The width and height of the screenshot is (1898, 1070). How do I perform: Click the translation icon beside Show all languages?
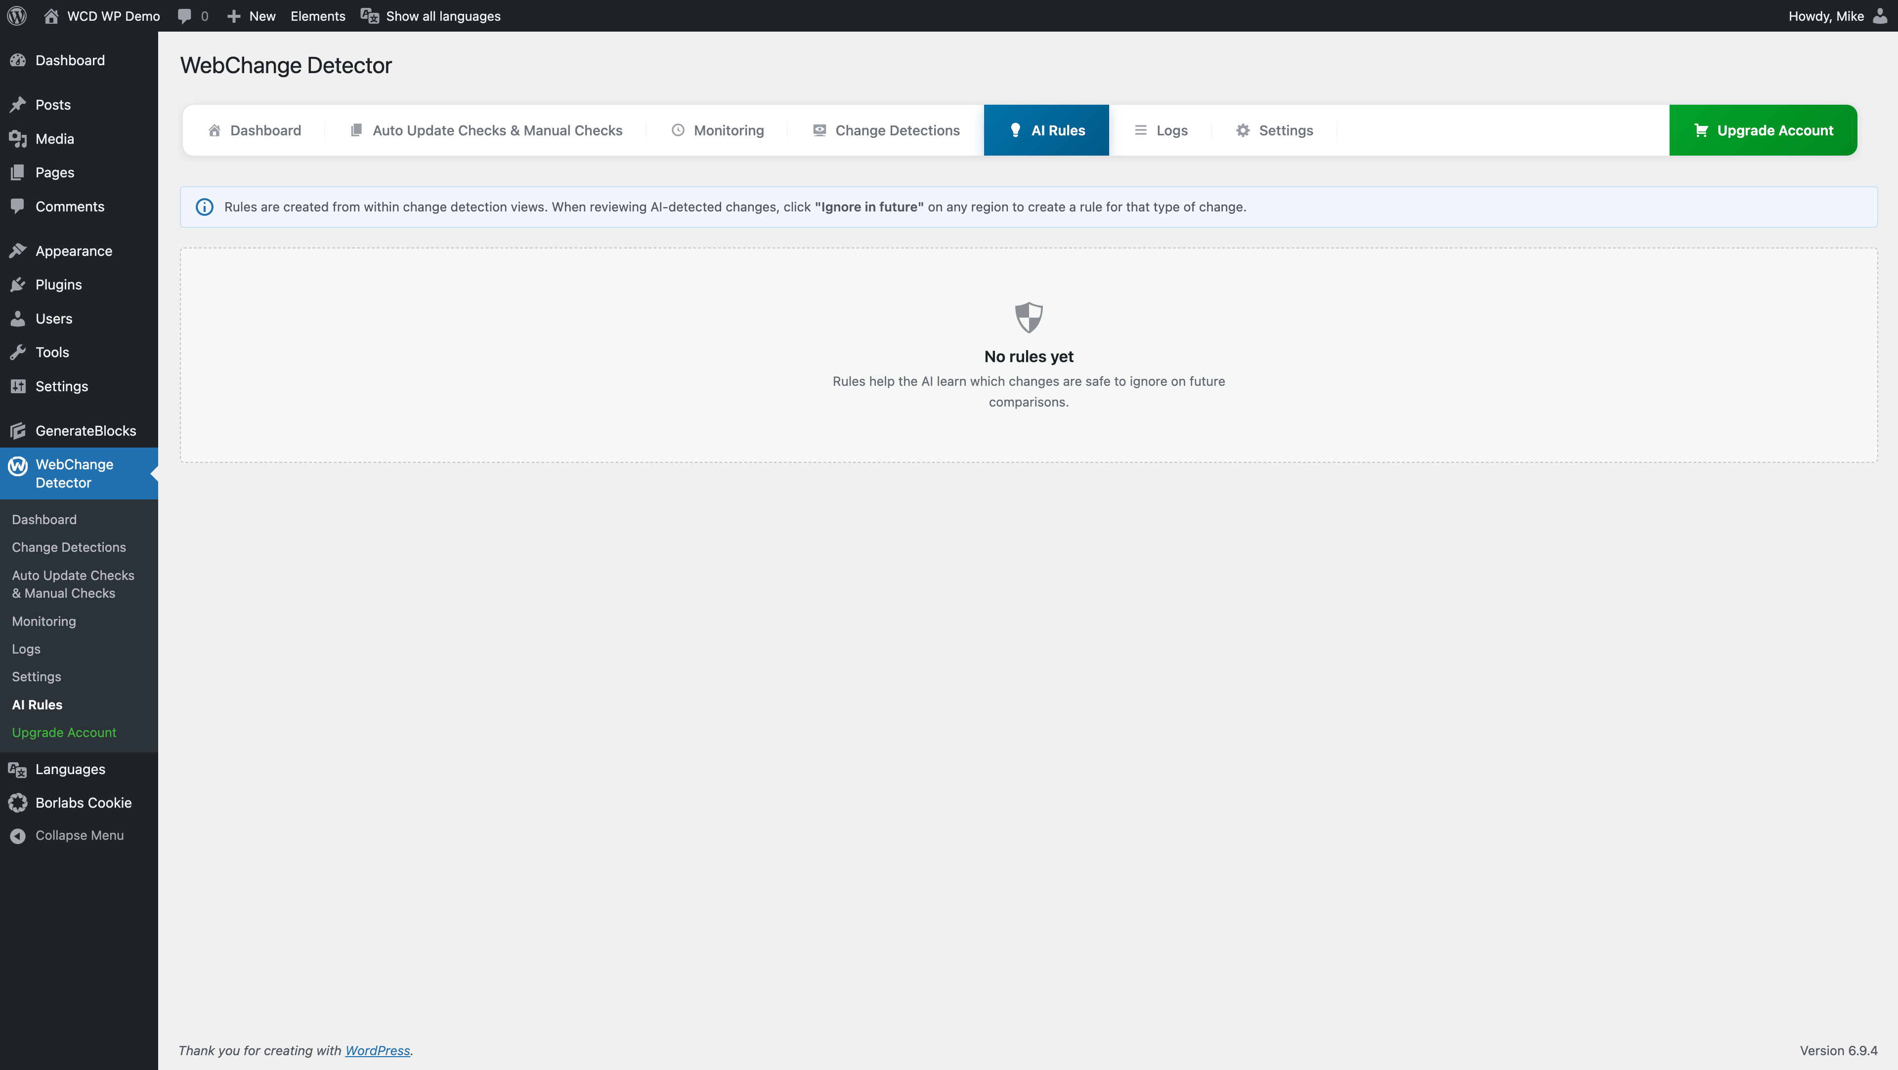click(369, 16)
